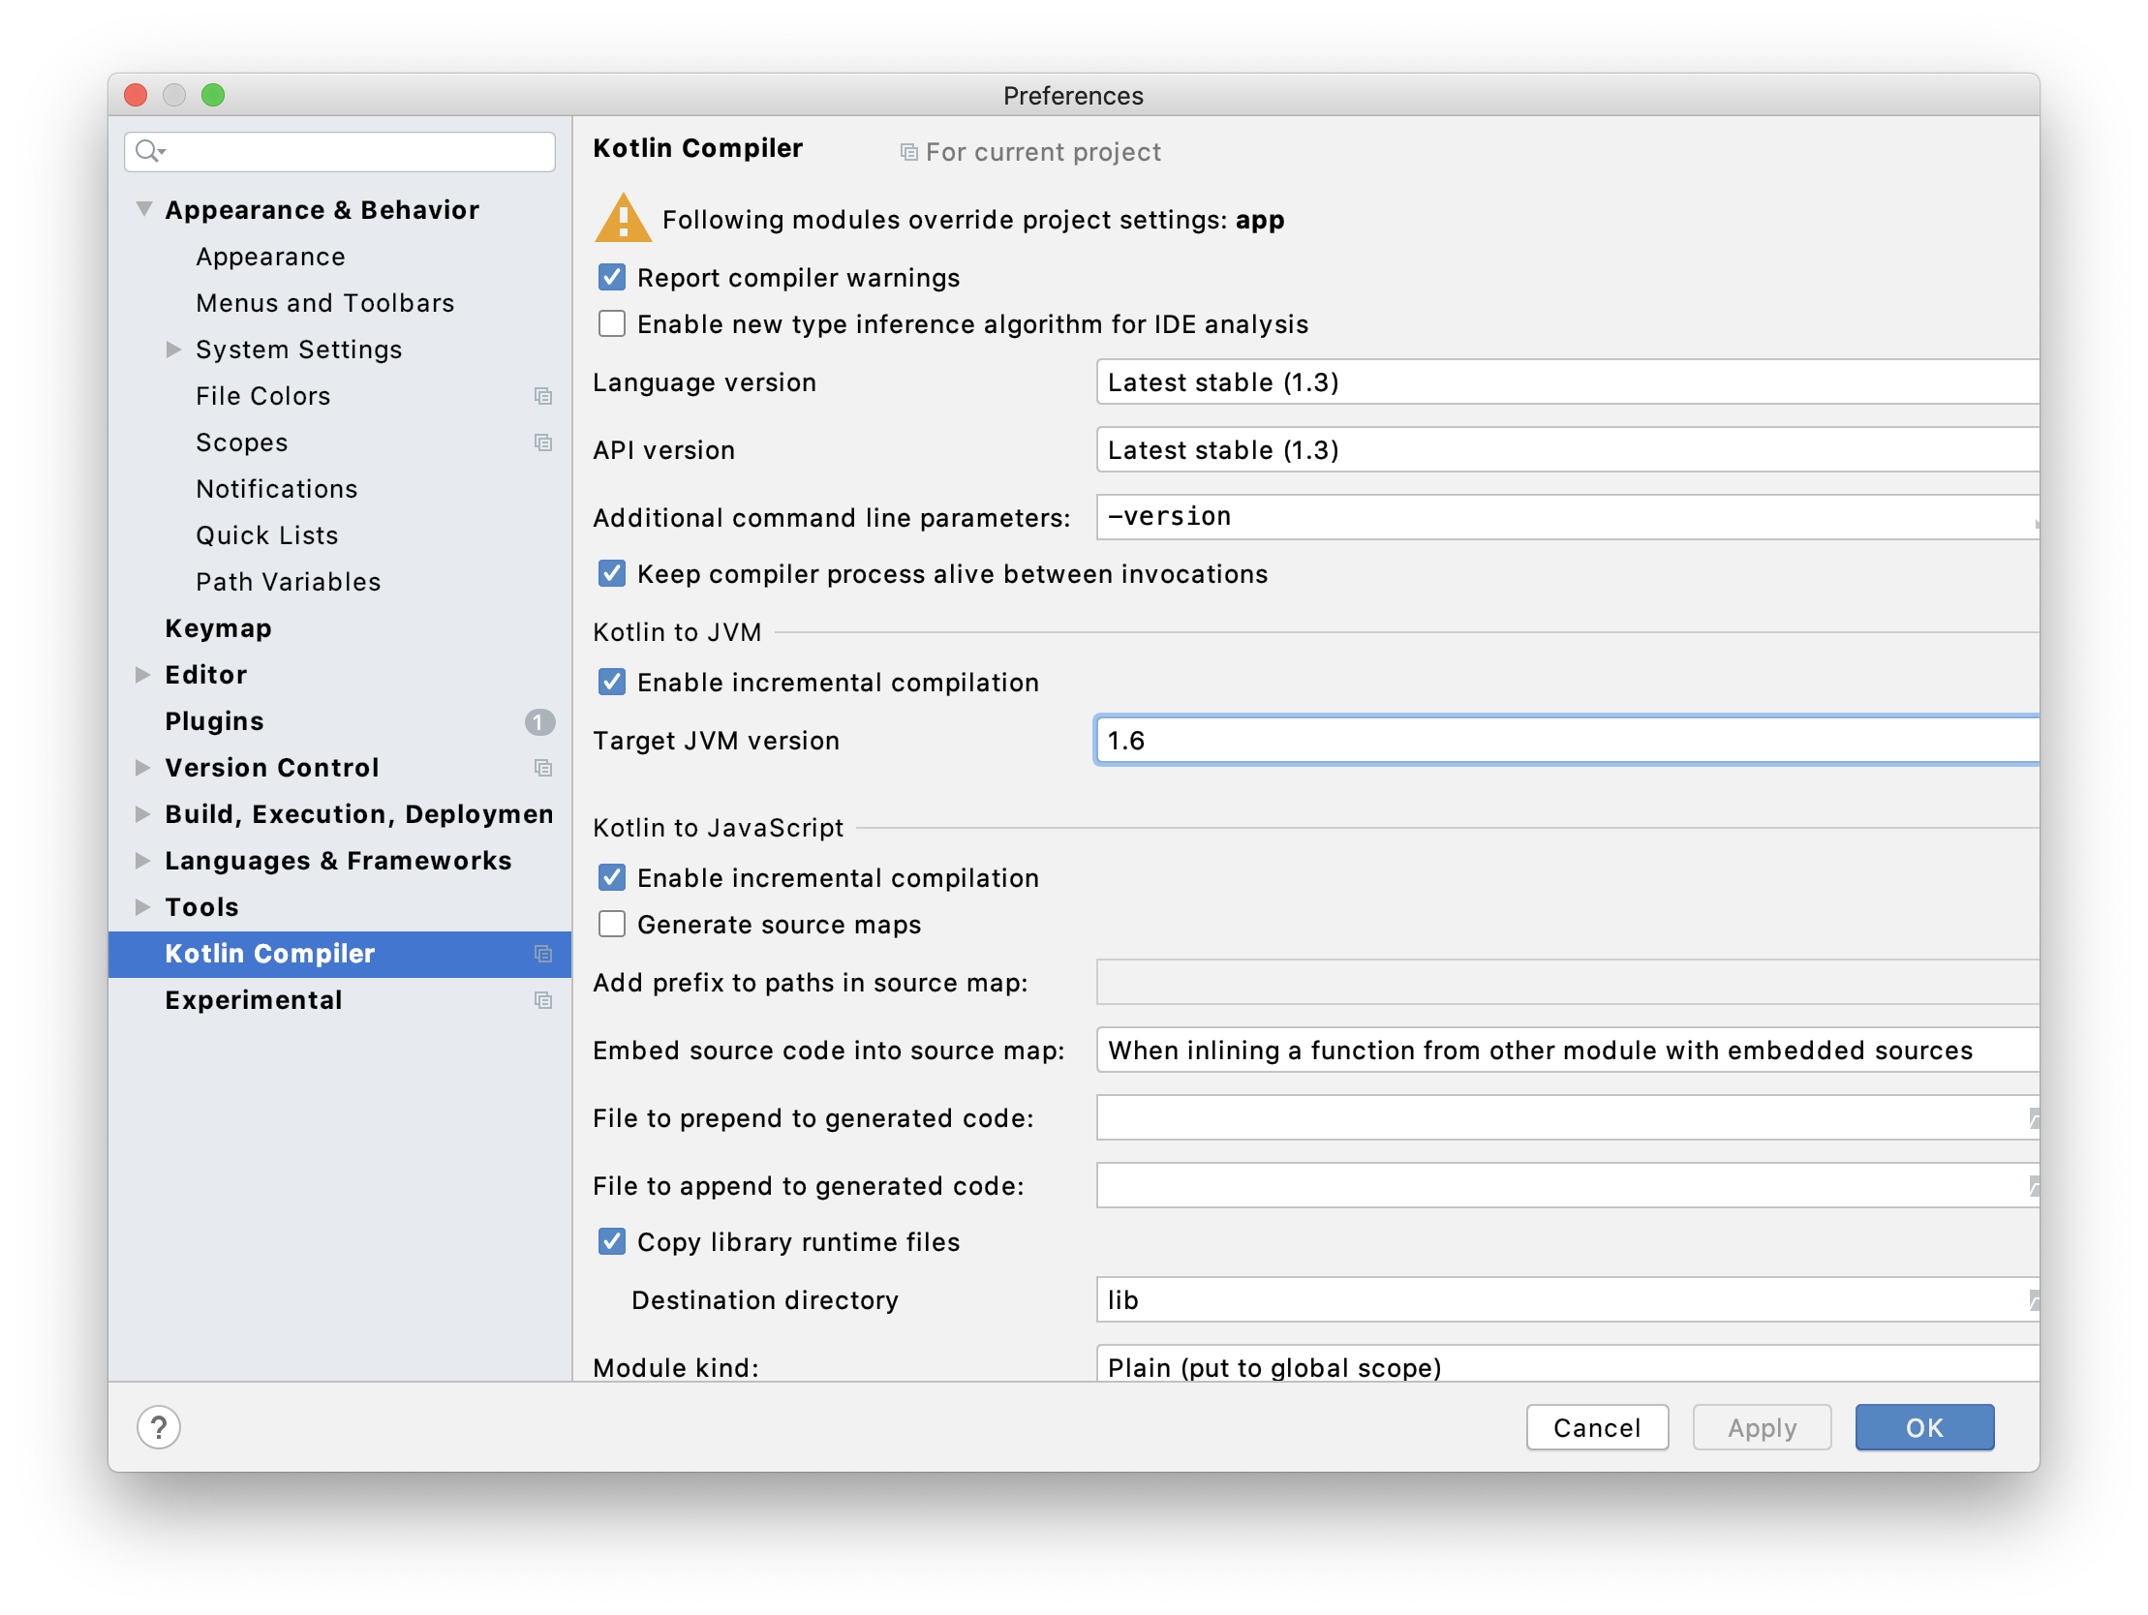
Task: Open the Target JVM version combo box
Action: tap(1565, 741)
